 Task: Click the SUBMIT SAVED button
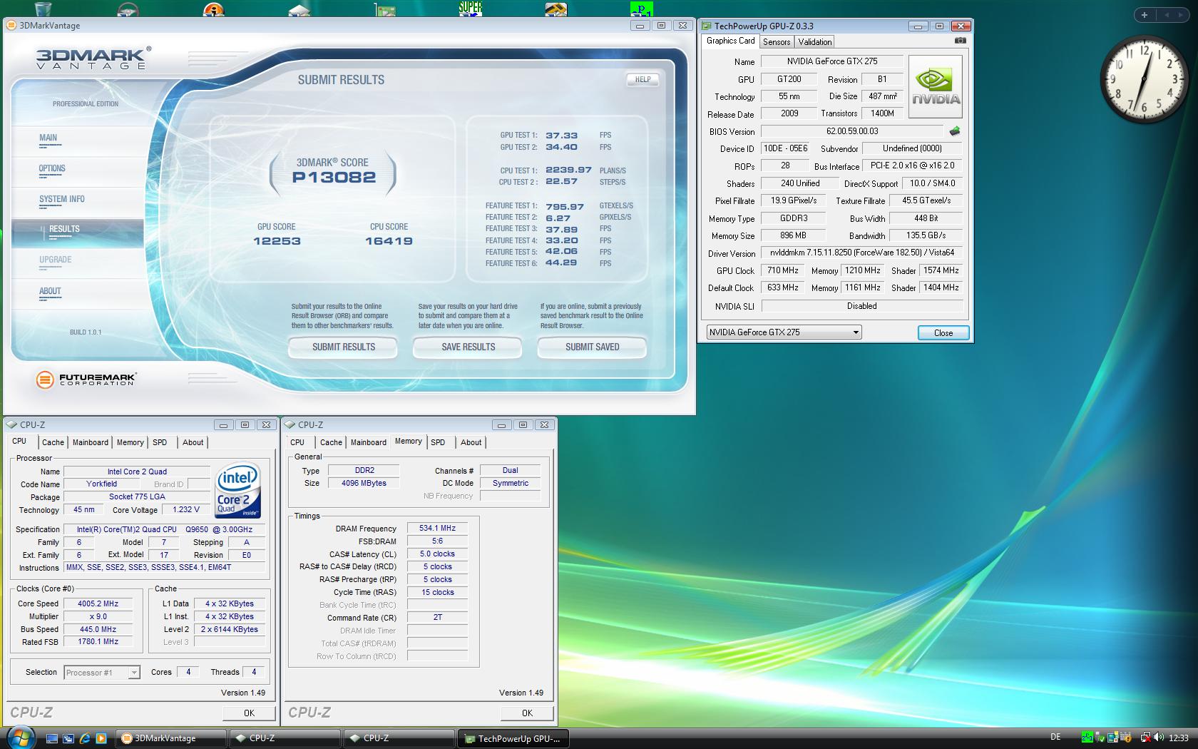[592, 347]
